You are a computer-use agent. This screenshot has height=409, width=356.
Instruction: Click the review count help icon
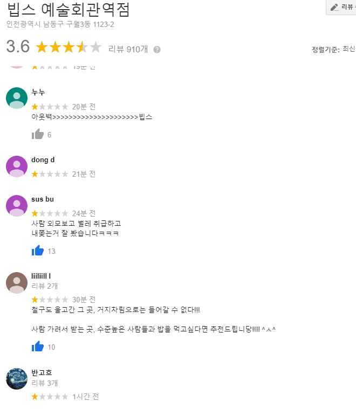pos(157,50)
